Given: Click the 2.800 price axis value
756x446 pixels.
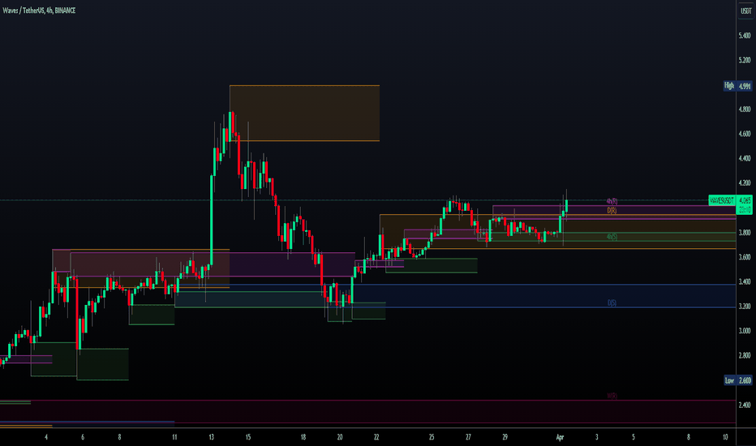Looking at the screenshot, I should click(745, 355).
